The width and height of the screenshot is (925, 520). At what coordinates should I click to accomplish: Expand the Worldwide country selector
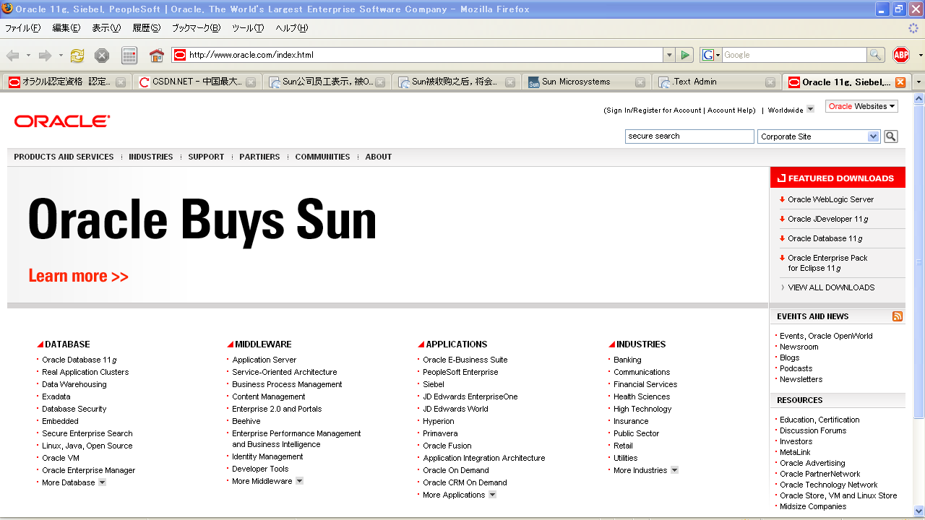click(810, 110)
